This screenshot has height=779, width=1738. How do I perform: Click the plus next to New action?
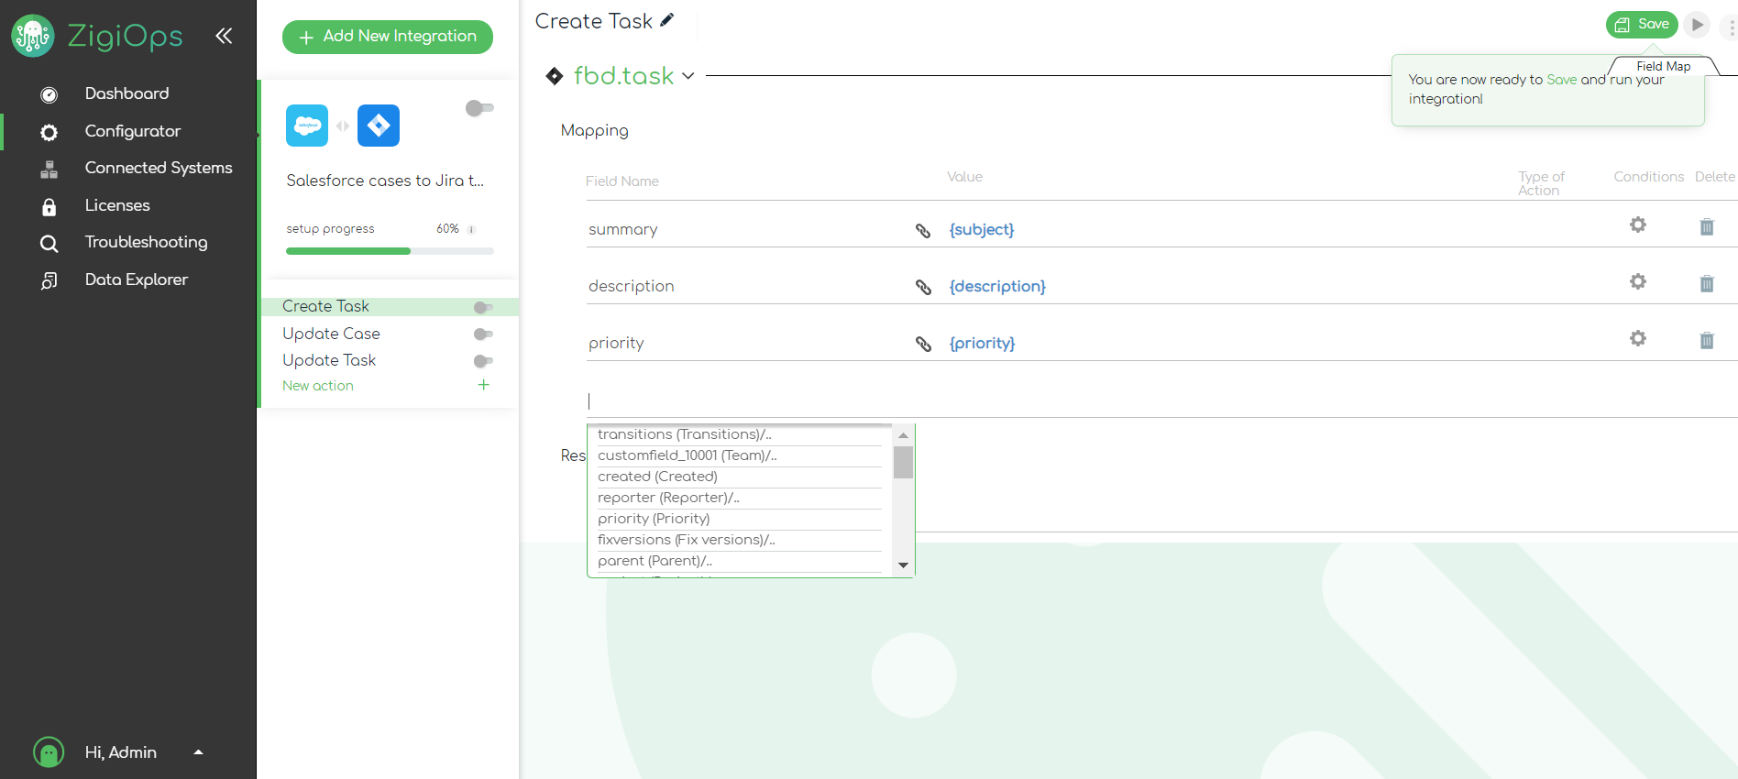484,385
